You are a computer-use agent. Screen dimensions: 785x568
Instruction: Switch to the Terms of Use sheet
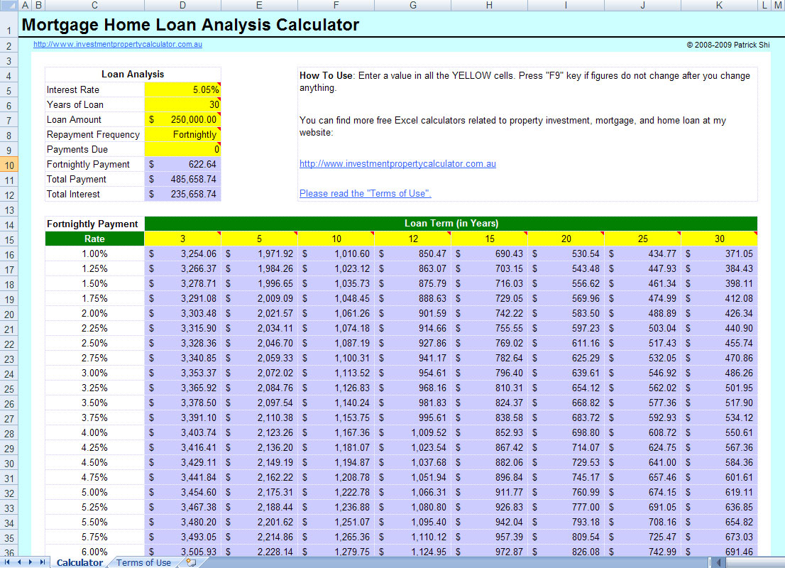coord(143,562)
